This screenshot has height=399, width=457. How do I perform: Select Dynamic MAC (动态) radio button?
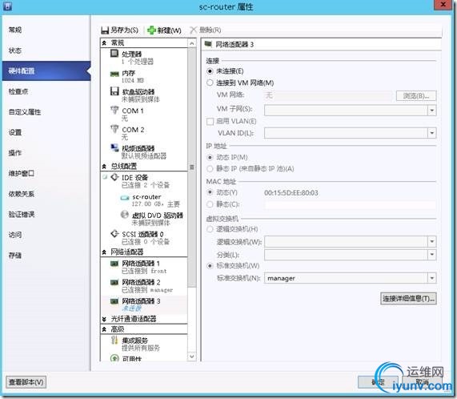210,192
